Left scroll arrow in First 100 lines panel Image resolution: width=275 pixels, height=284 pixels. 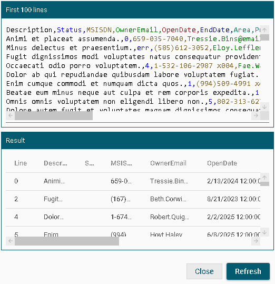coord(11,115)
